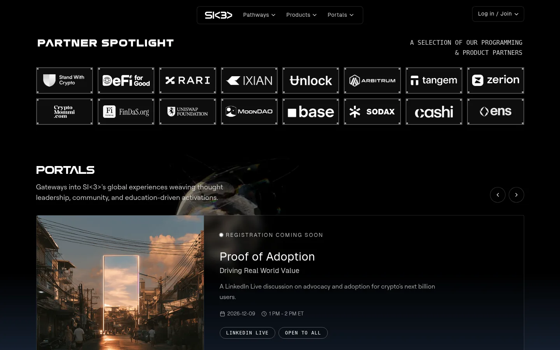Open the ens partner logo
The image size is (560, 350).
coord(495,112)
